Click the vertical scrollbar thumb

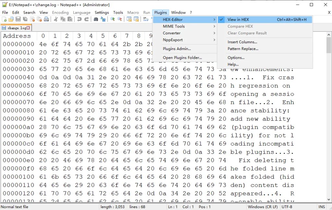[329, 45]
